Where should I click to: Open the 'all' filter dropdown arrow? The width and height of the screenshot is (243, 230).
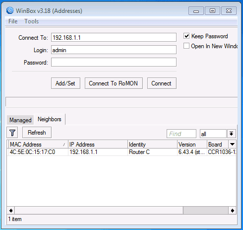coord(232,134)
